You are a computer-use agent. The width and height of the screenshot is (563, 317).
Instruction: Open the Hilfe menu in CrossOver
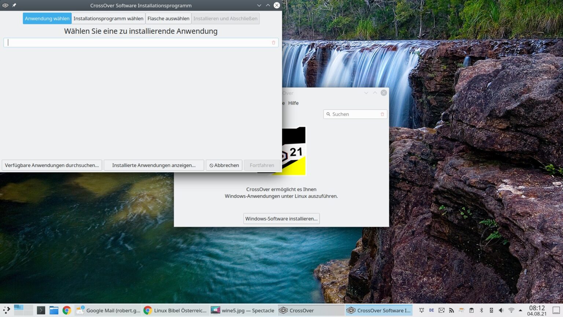pos(293,103)
